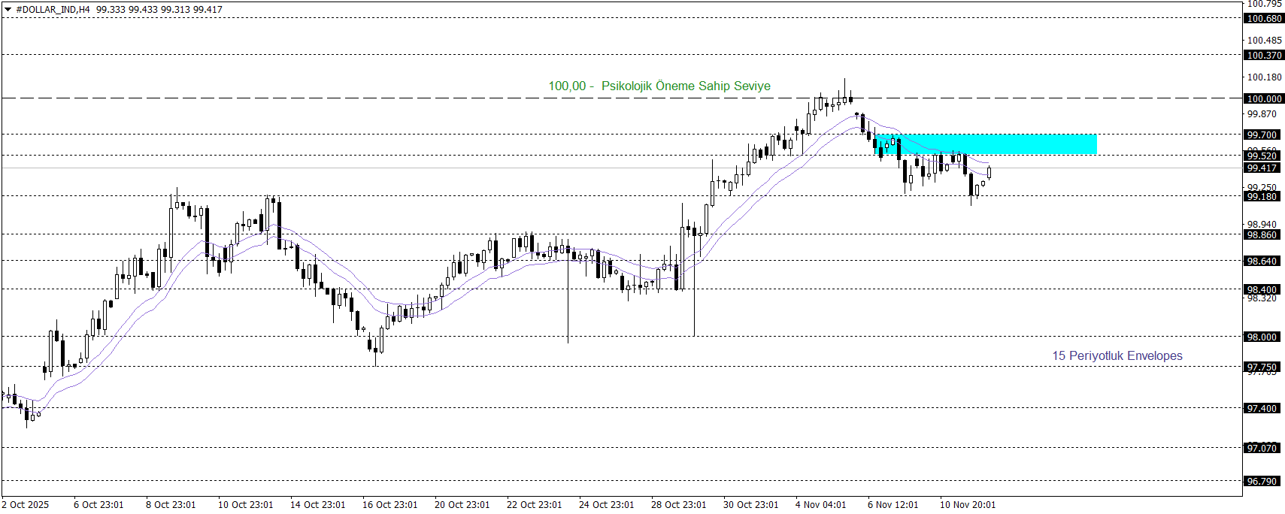Select the 98.000 price level tag
Screen dimensions: 1285x514
(x=1262, y=337)
